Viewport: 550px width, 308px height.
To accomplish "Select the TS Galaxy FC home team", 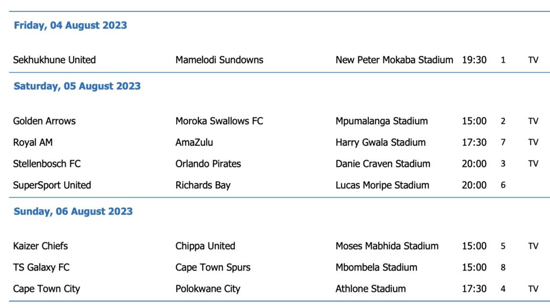I will 41,267.
